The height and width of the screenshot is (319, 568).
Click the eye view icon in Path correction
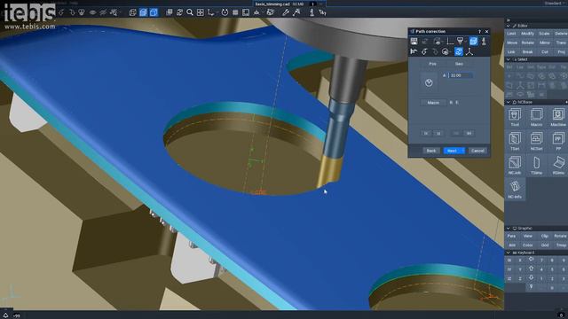pyautogui.click(x=438, y=42)
